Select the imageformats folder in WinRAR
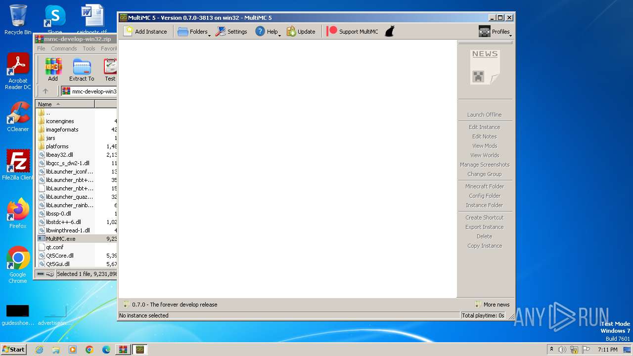Screen dimensions: 633x356 point(62,130)
